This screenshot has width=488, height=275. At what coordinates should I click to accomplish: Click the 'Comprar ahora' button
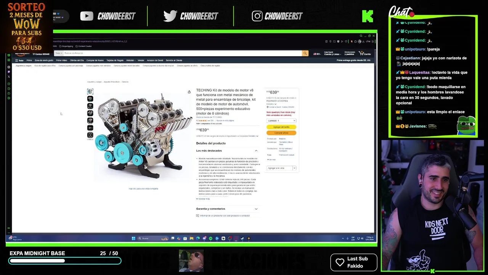(281, 133)
